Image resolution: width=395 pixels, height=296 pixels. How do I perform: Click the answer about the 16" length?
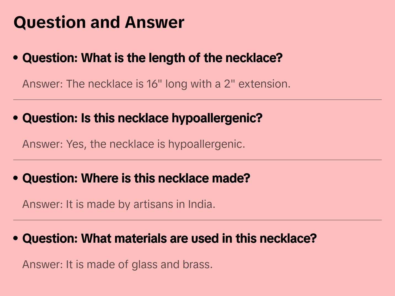point(156,84)
